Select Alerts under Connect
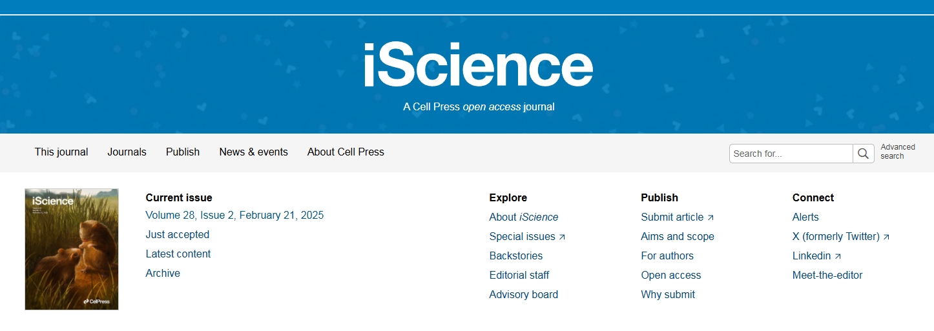Image resolution: width=934 pixels, height=331 pixels. [805, 217]
